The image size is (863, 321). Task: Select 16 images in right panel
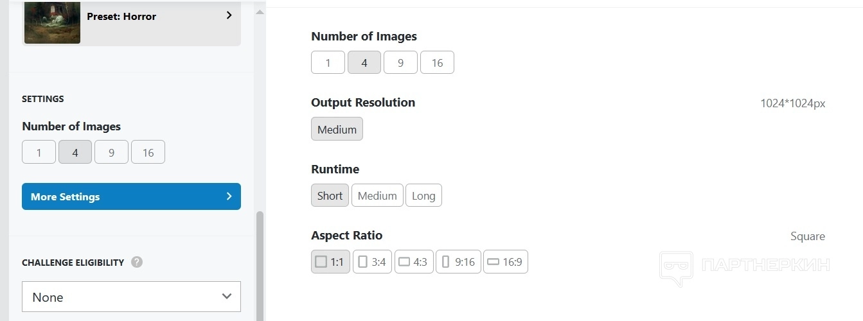point(437,63)
